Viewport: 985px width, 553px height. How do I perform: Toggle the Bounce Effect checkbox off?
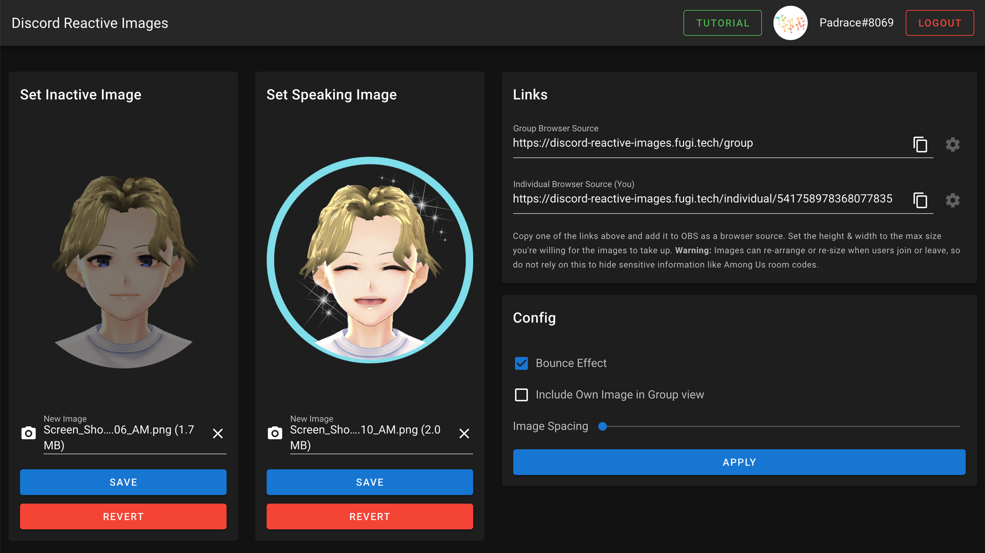click(x=522, y=363)
